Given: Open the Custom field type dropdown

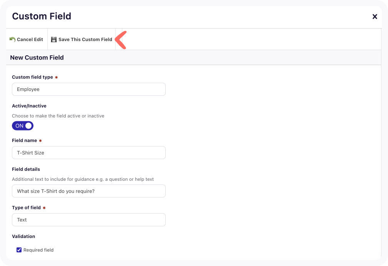Looking at the screenshot, I should [89, 89].
